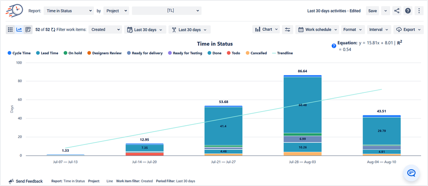Viewport: 428px width, 186px height.
Task: Click the Last 30 days activities - Edited title
Action: coord(334,11)
